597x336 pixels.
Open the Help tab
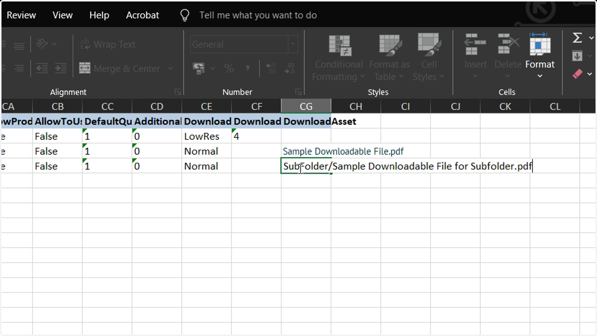[99, 15]
